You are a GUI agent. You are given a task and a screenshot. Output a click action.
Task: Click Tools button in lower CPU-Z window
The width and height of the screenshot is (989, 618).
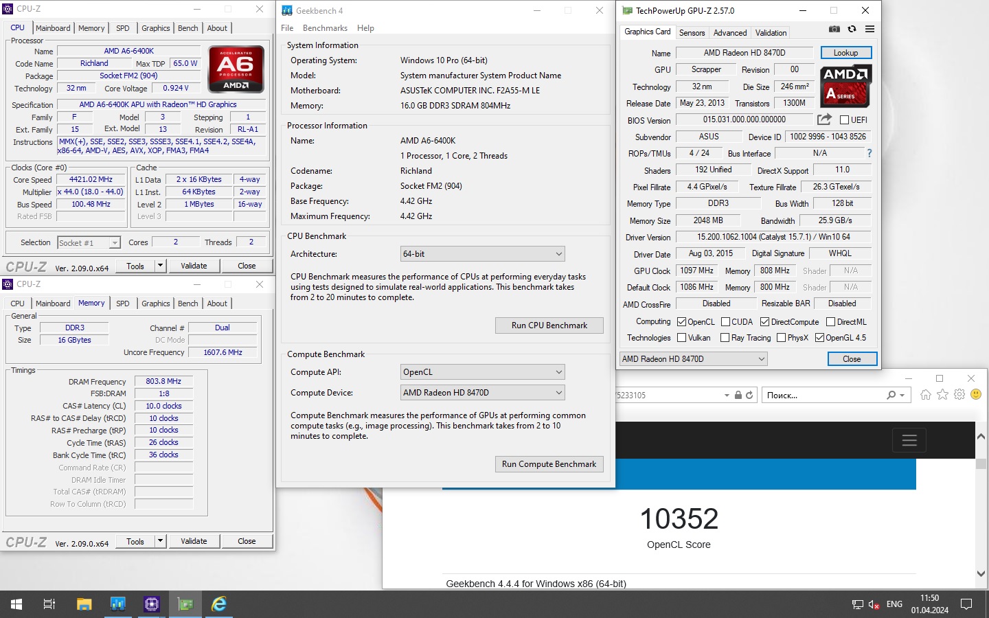(x=135, y=541)
